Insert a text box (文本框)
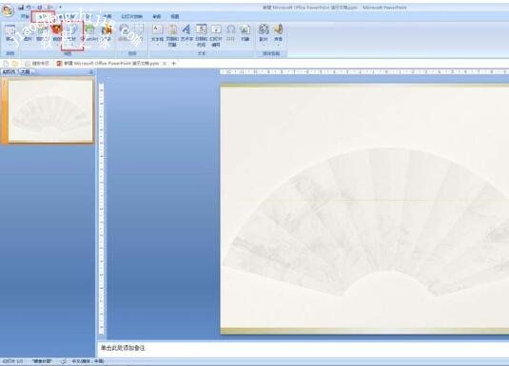The height and width of the screenshot is (366, 509). [x=157, y=32]
